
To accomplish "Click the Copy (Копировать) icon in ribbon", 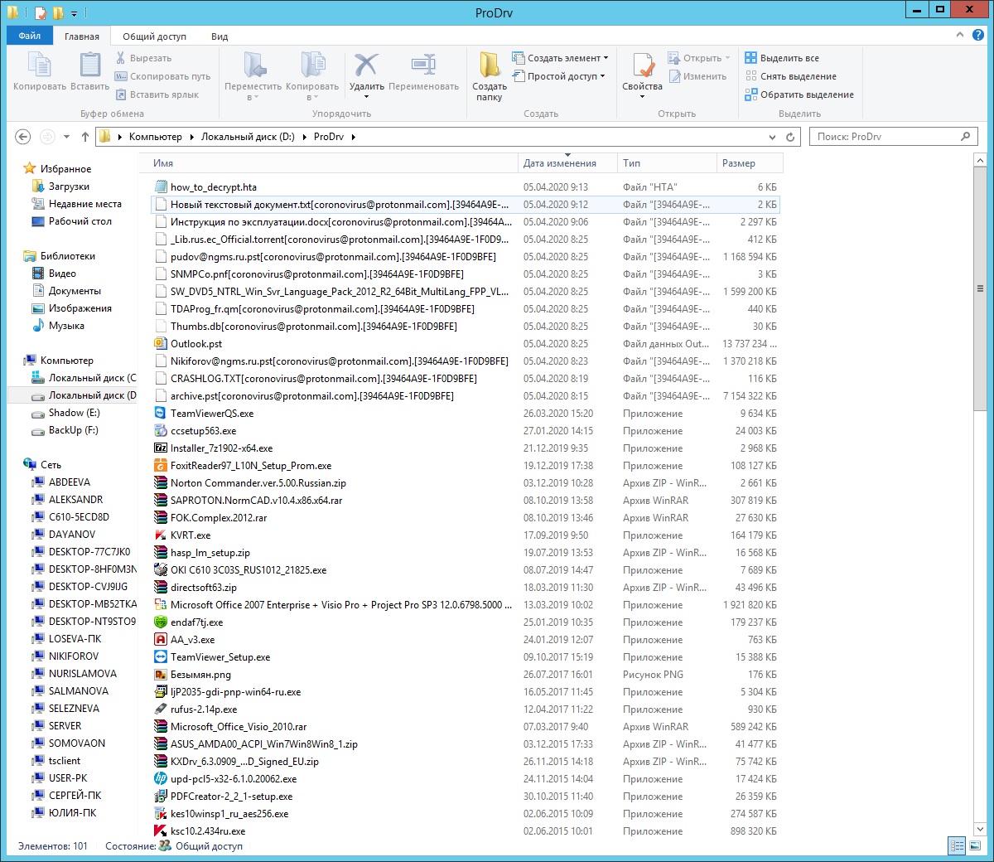I will pos(39,66).
